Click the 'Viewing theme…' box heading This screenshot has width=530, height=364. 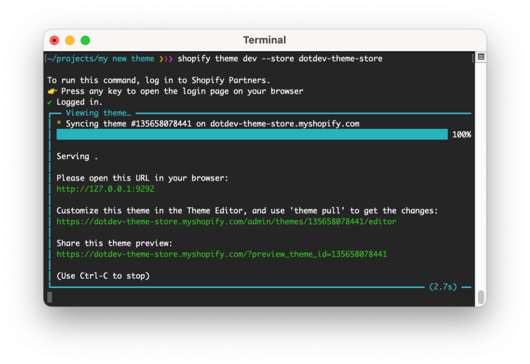tap(98, 113)
